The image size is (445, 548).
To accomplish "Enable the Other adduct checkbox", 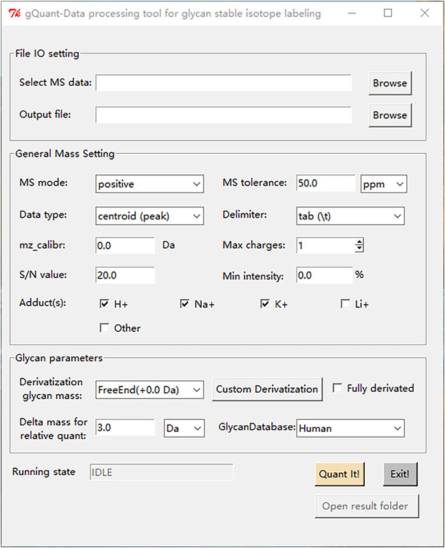I will pyautogui.click(x=104, y=328).
